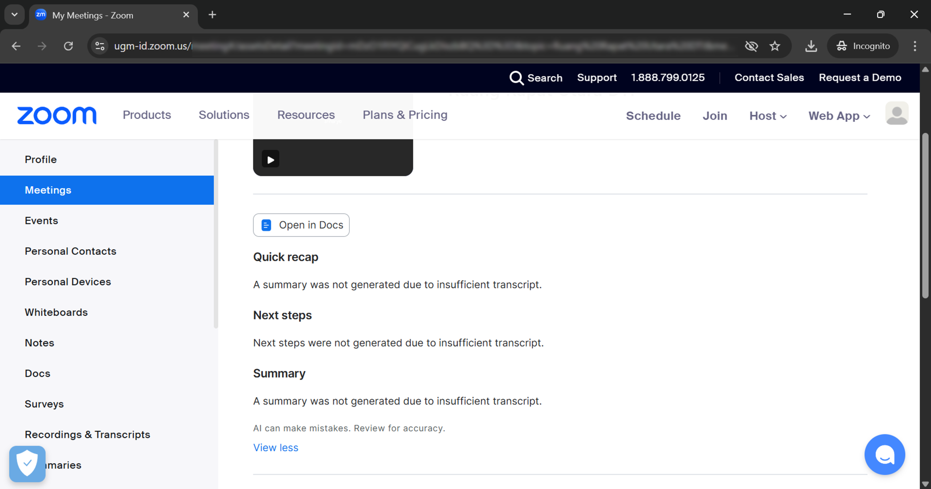Viewport: 931px width, 489px height.
Task: Open the site information icon in the address bar
Action: (100, 46)
